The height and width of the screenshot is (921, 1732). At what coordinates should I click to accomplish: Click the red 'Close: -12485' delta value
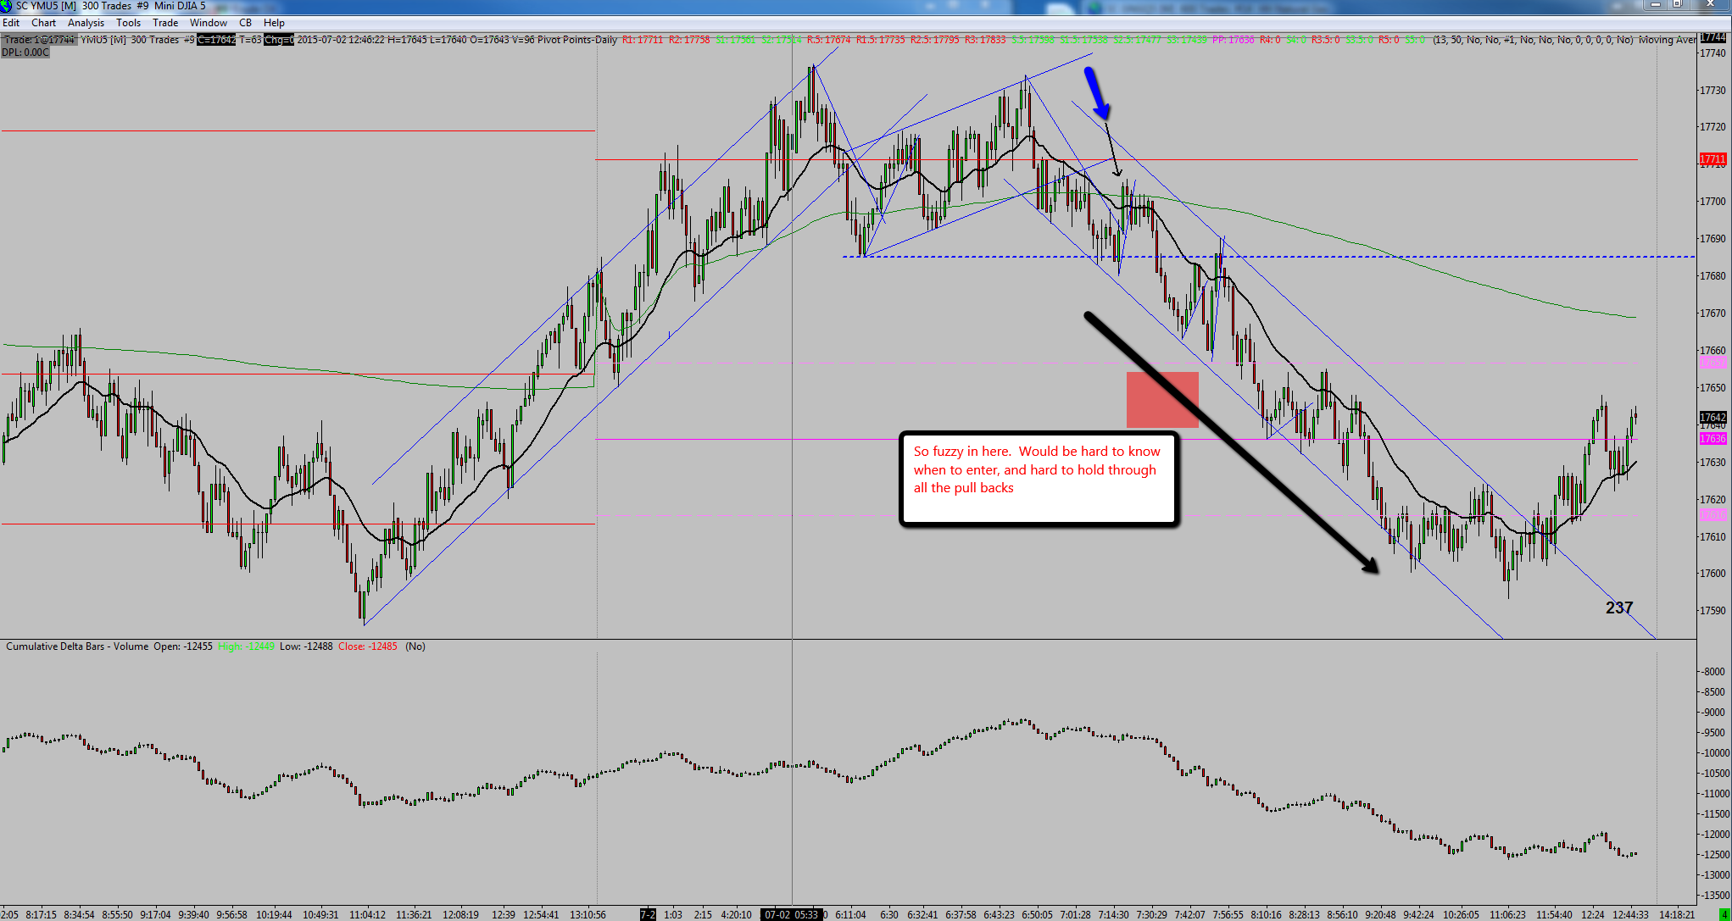368,646
